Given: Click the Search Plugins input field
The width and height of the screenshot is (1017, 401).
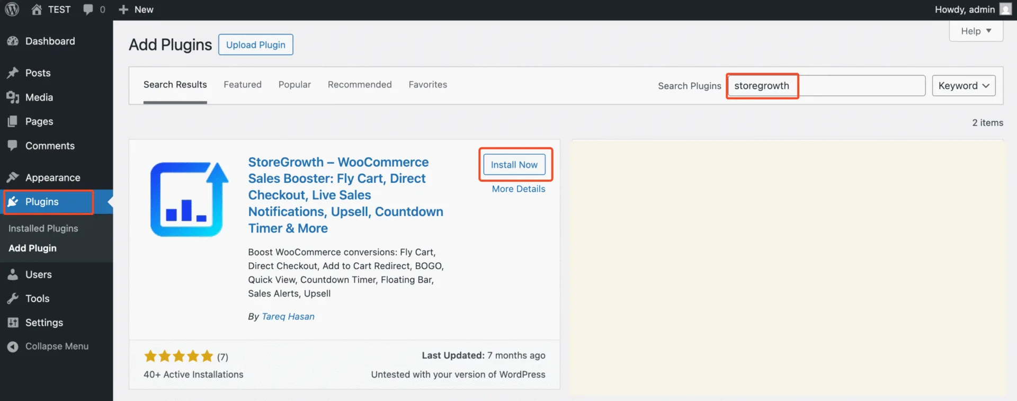Looking at the screenshot, I should click(x=826, y=86).
